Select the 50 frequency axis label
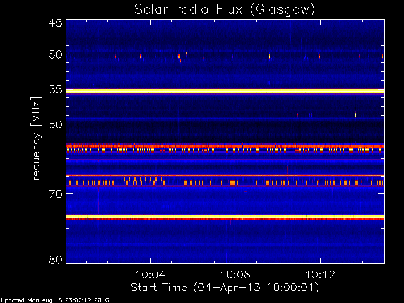 (x=56, y=54)
